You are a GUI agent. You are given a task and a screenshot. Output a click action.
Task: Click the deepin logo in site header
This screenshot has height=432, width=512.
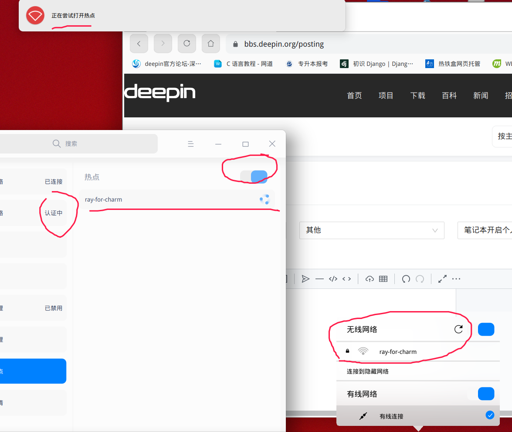(x=160, y=93)
